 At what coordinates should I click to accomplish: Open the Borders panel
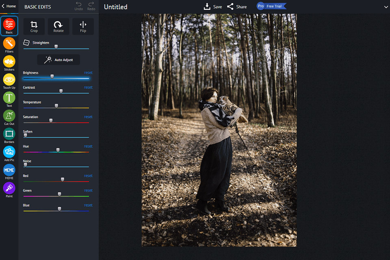(x=9, y=134)
